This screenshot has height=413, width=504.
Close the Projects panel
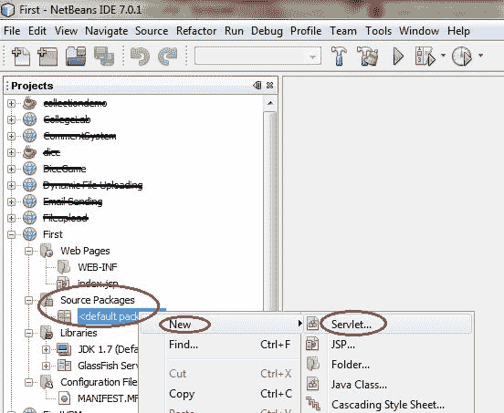[x=269, y=86]
